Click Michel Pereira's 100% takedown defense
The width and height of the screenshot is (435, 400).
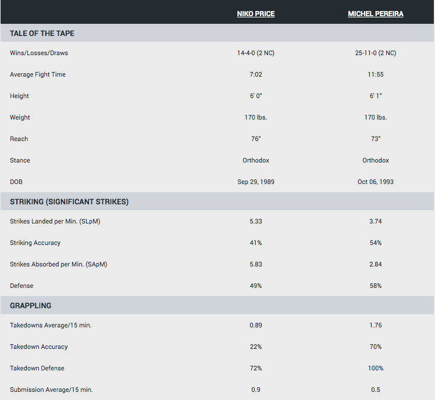(x=375, y=368)
